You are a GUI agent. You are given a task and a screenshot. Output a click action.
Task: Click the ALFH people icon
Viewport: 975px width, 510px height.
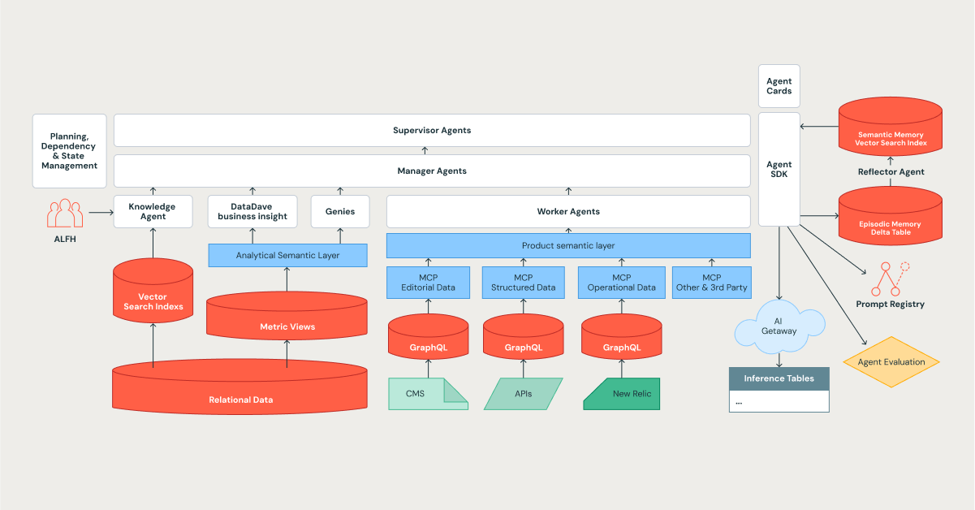click(65, 212)
